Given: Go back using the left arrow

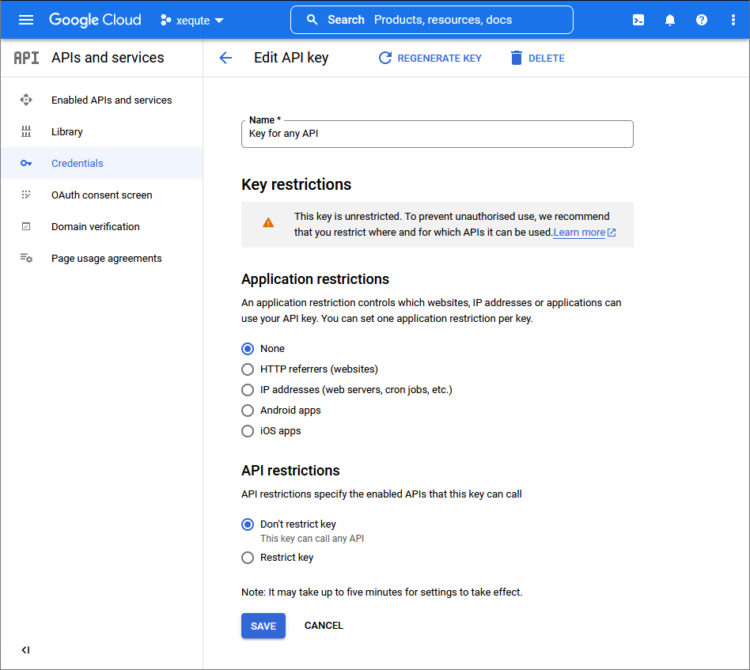Looking at the screenshot, I should point(225,58).
